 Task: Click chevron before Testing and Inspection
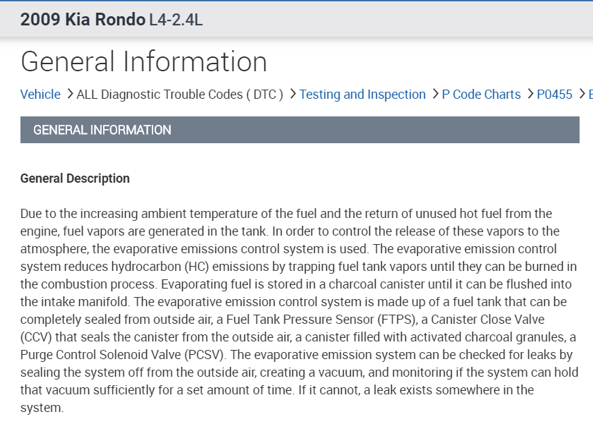pyautogui.click(x=292, y=95)
